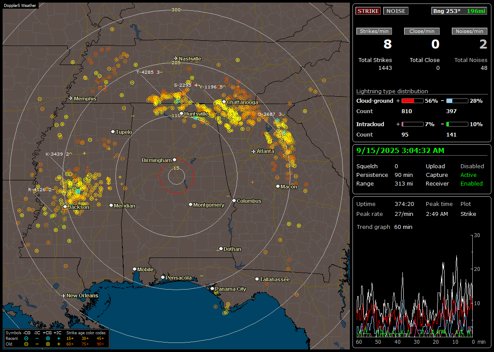Image resolution: width=494 pixels, height=352 pixels.
Task: Click the Squelch value 0
Action: pos(396,166)
